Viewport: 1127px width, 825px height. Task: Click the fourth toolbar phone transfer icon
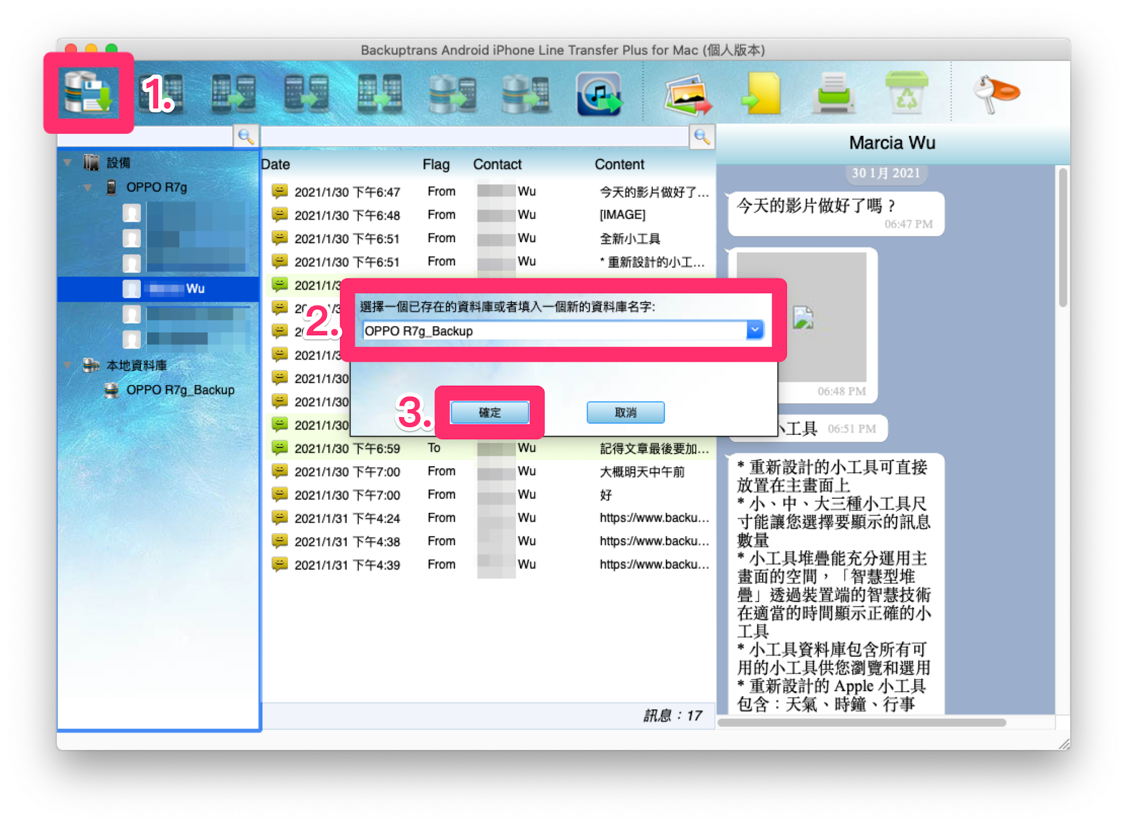click(x=307, y=94)
